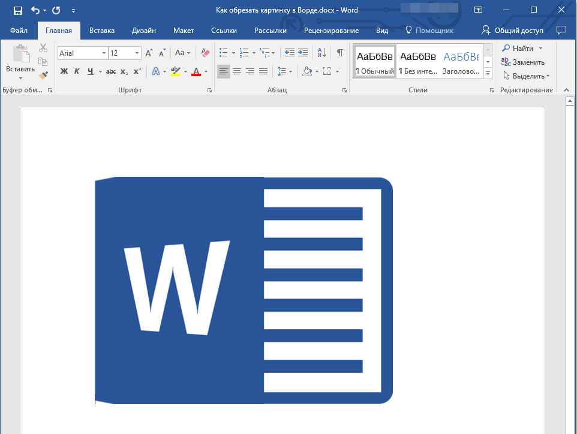Apply the Заголово... heading style

461,61
